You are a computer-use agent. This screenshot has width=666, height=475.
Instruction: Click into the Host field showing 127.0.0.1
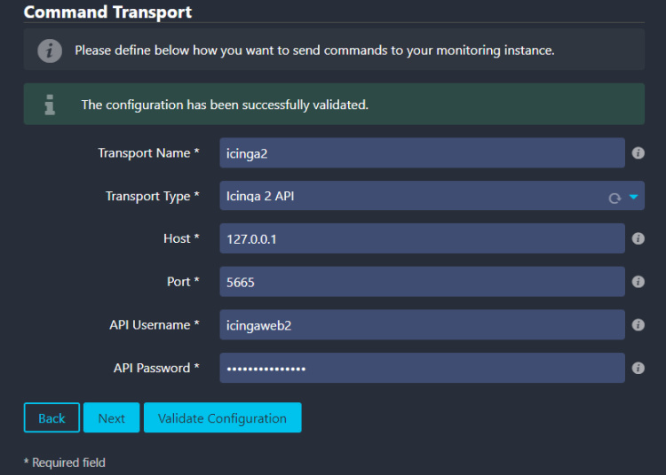tap(422, 238)
